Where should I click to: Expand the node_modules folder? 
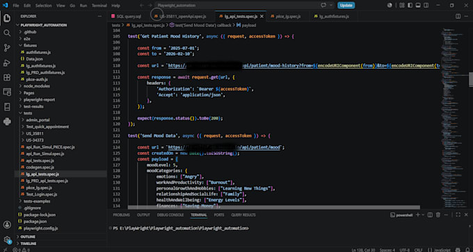tap(20, 86)
